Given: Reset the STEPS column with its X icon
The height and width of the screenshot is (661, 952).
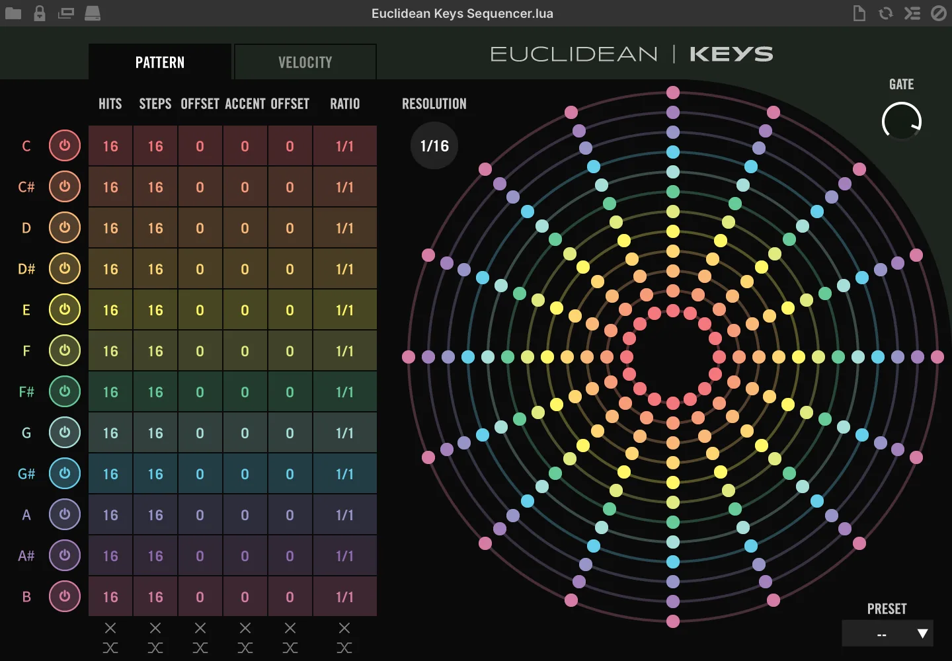Looking at the screenshot, I should 155,628.
